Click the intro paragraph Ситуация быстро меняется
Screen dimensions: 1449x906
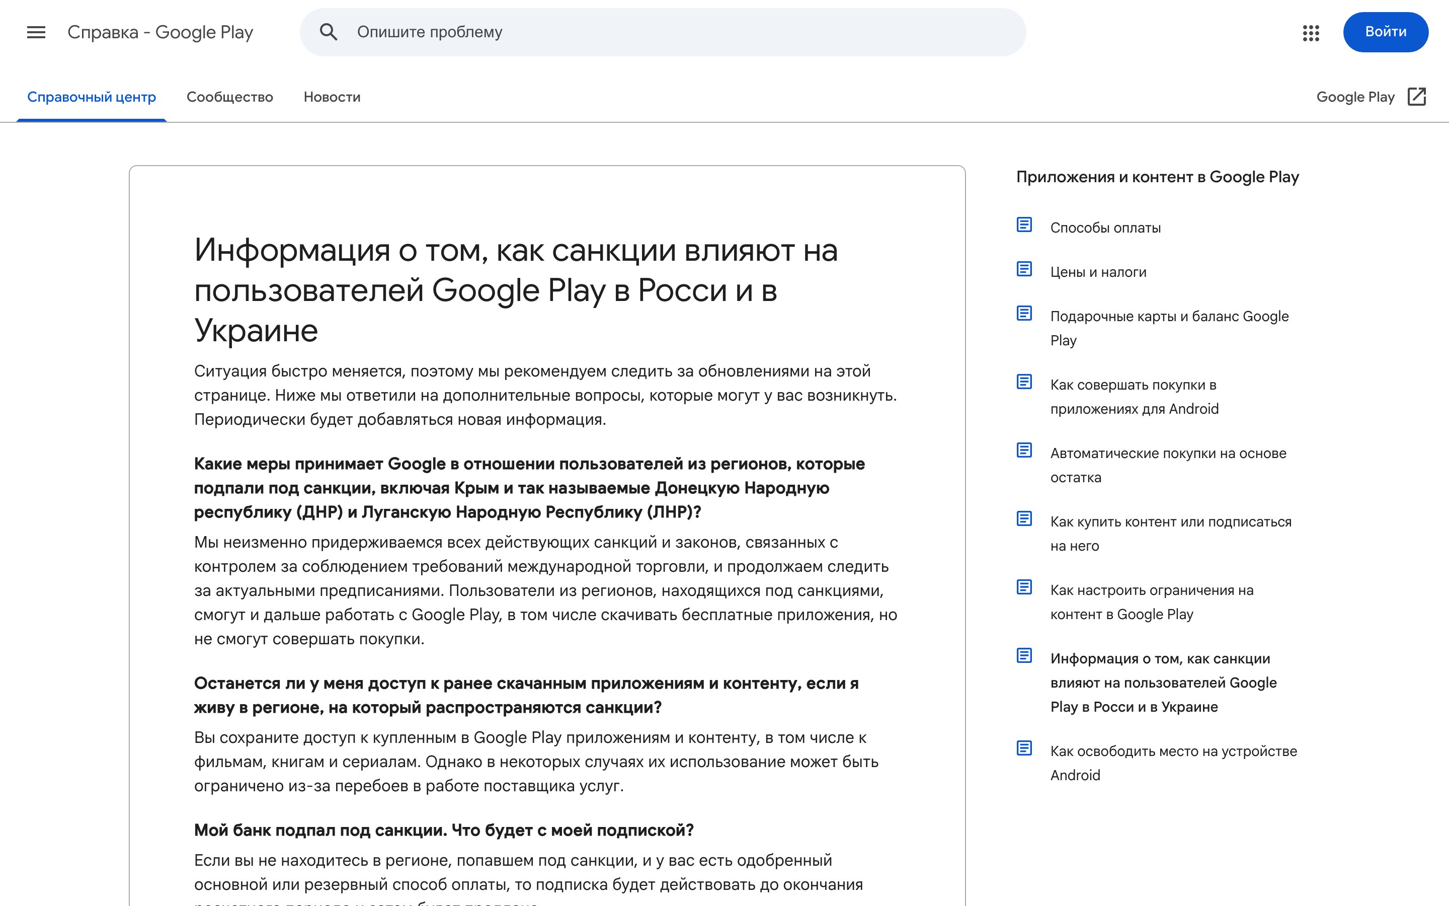545,396
